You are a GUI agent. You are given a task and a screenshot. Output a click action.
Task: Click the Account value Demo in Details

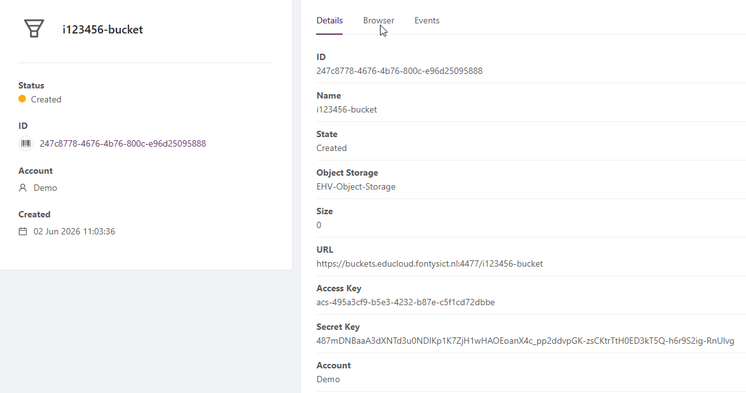click(x=328, y=379)
